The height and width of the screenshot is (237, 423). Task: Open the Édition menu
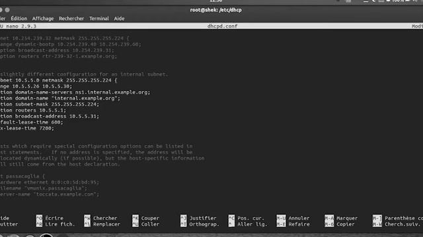click(19, 18)
